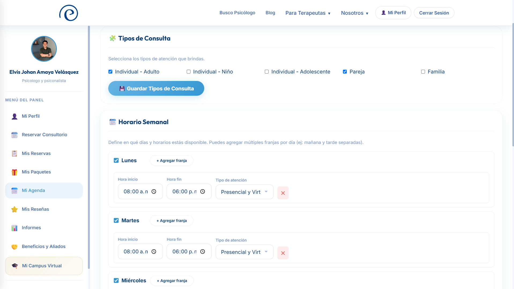Click the Informes chart icon
This screenshot has height=289, width=514.
tap(14, 228)
